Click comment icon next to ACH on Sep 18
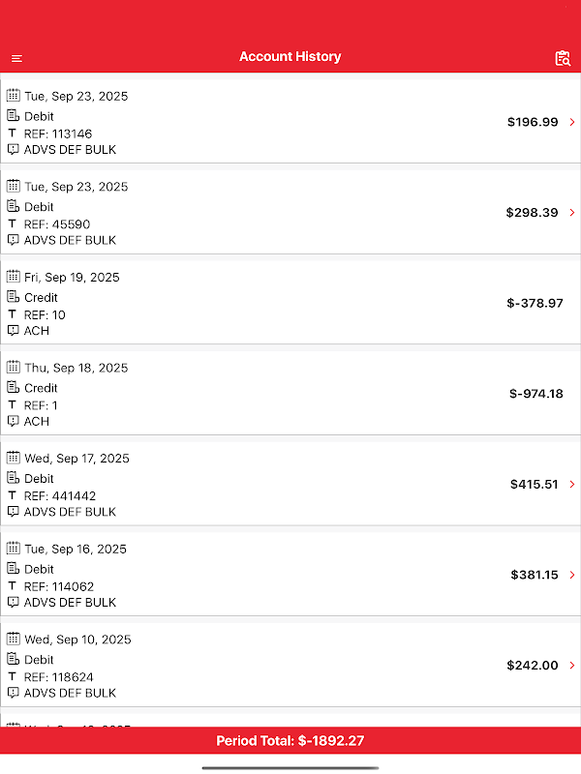The height and width of the screenshot is (774, 581). (14, 421)
